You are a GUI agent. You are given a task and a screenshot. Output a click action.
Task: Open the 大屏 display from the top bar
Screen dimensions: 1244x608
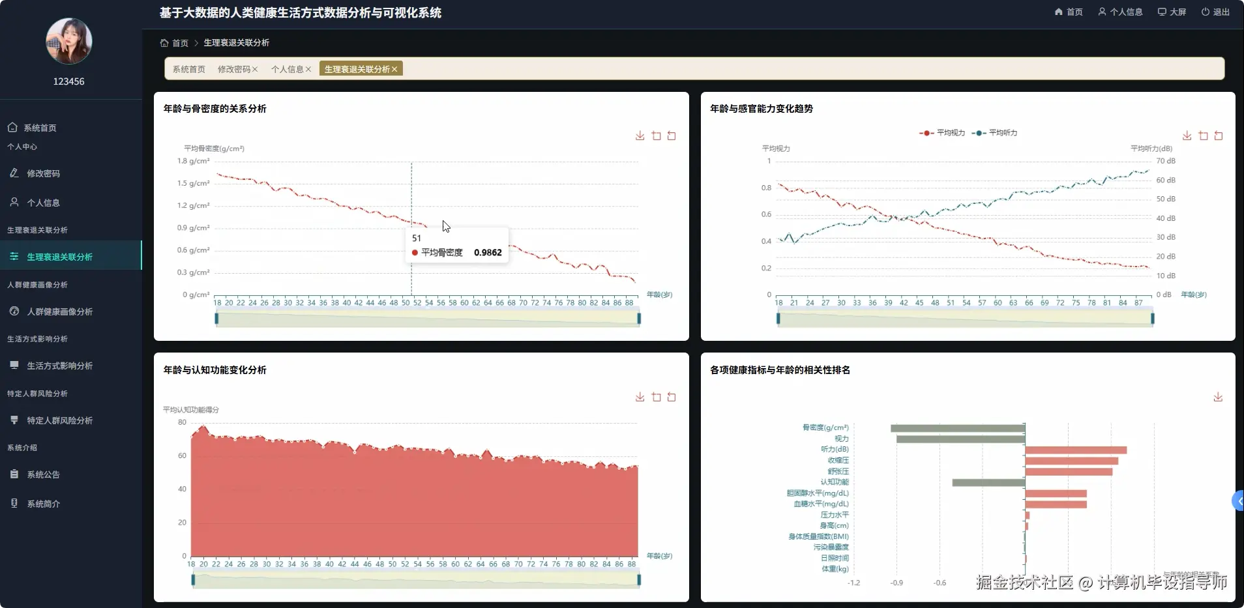(1171, 11)
